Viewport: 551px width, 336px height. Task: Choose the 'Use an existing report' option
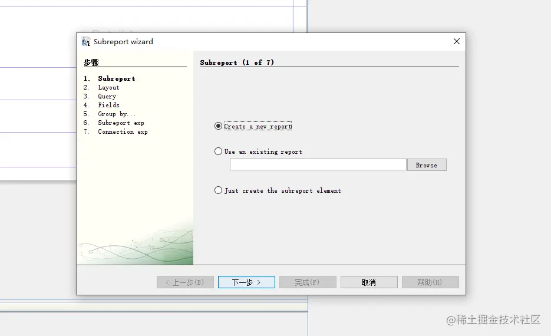(x=218, y=151)
